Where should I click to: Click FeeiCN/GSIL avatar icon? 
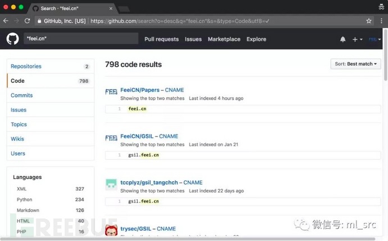(111, 138)
